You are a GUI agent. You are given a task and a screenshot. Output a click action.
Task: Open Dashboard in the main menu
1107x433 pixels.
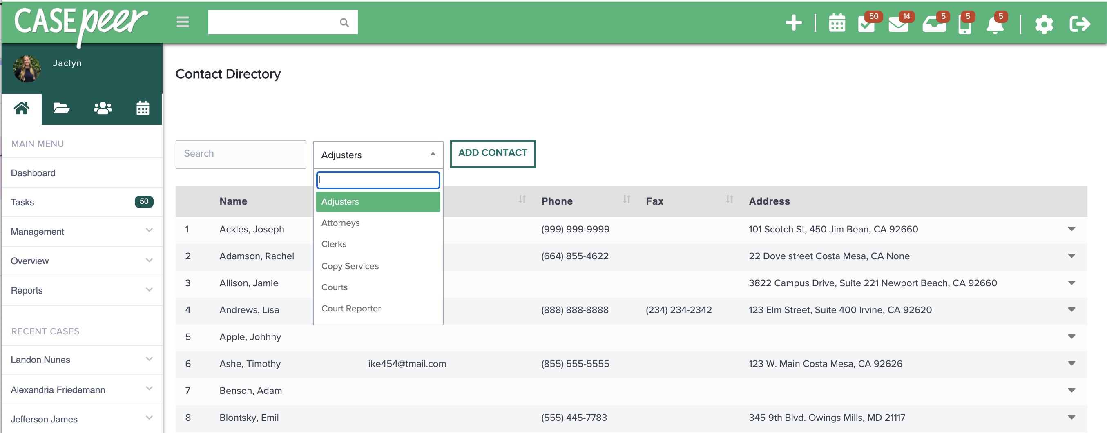click(x=82, y=173)
